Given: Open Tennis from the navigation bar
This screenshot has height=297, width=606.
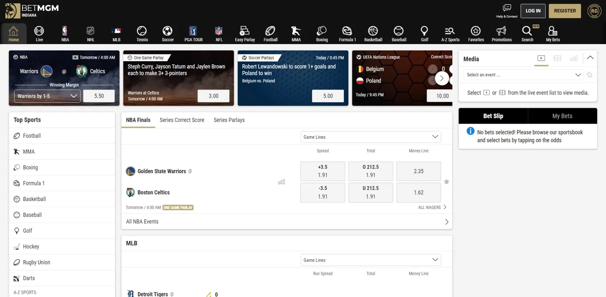Looking at the screenshot, I should click(x=142, y=33).
